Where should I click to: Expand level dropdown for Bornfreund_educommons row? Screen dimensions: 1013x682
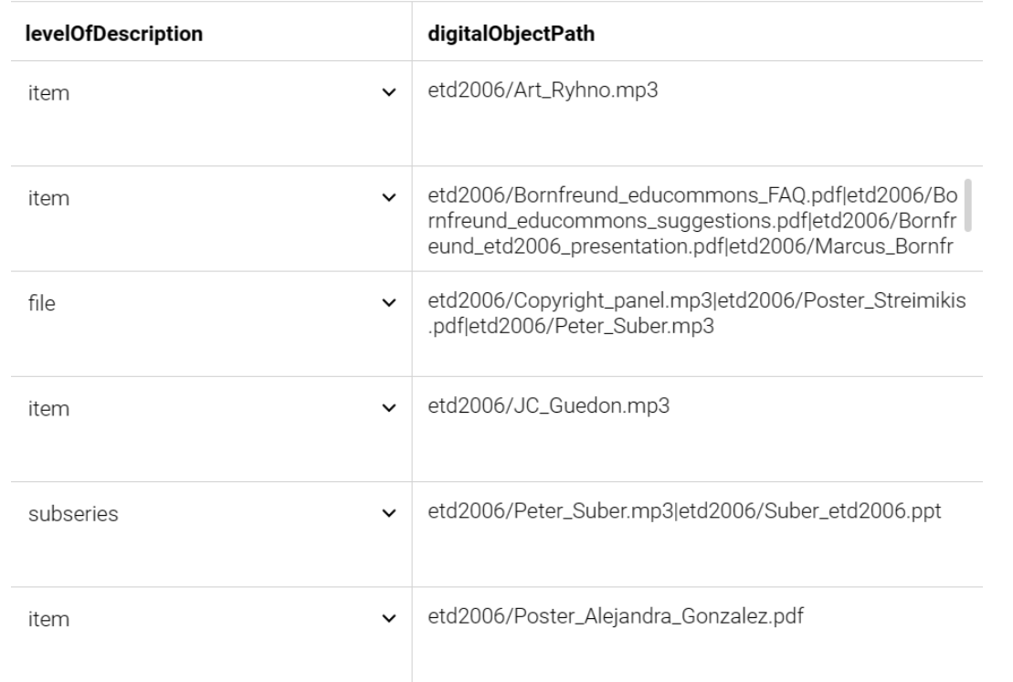pos(389,197)
